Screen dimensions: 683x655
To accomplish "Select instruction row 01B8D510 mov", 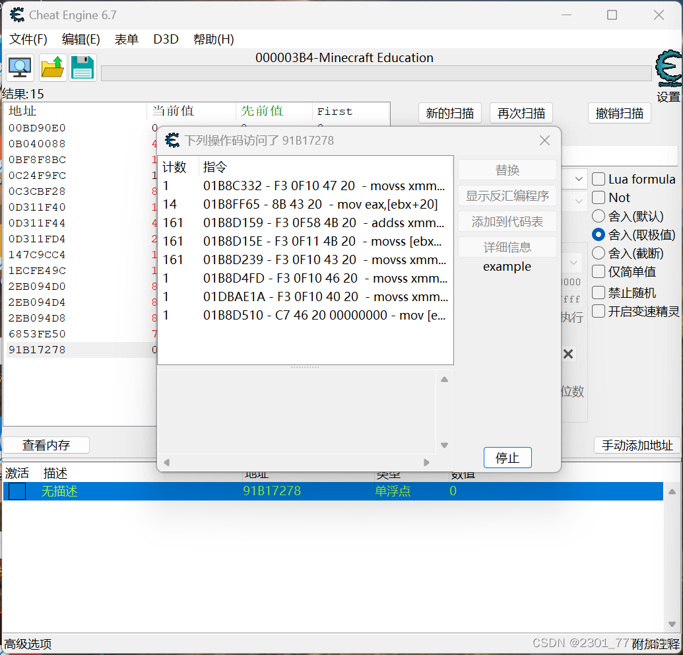I will pos(305,315).
